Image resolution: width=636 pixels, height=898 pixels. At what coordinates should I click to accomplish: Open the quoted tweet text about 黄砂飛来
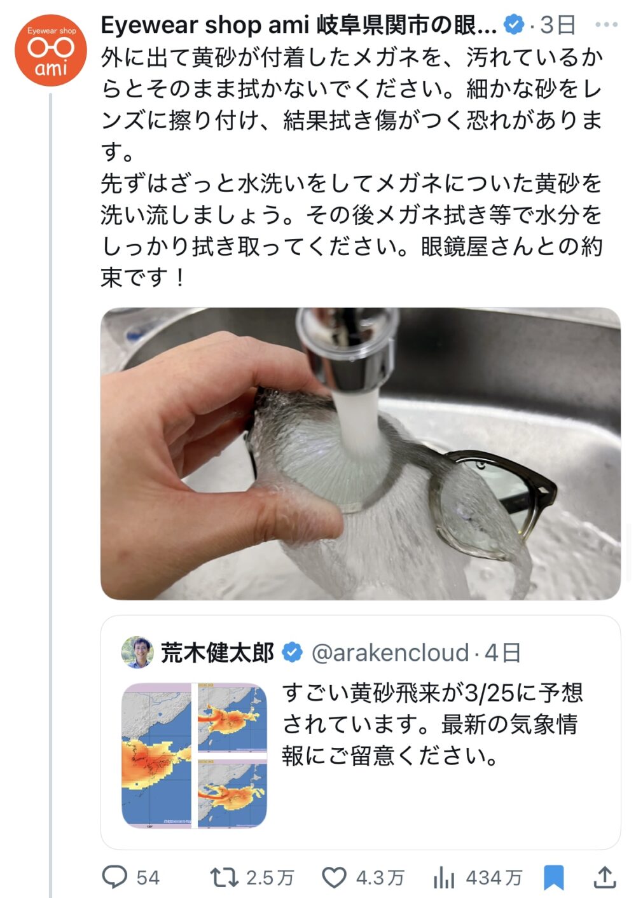click(x=432, y=724)
